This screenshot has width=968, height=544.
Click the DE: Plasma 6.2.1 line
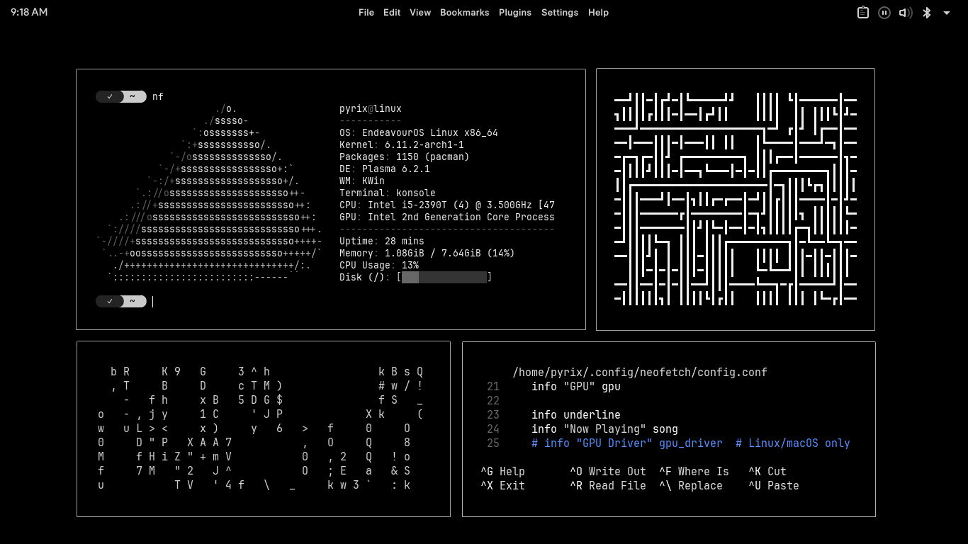tap(385, 169)
